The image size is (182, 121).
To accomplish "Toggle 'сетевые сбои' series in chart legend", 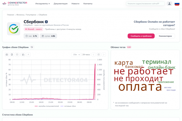I will 67,106.
